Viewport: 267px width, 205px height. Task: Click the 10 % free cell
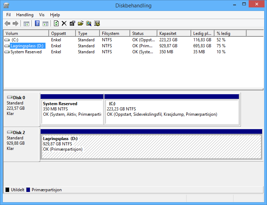coord(221,52)
